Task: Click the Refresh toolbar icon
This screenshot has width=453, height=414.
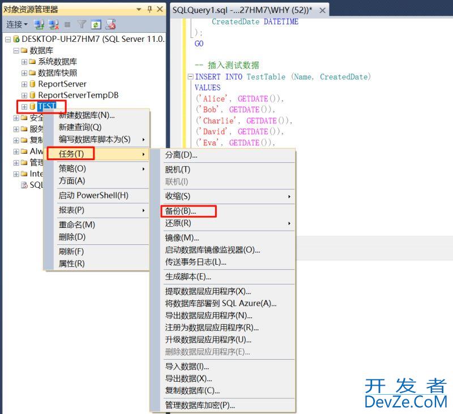Action: [x=96, y=25]
